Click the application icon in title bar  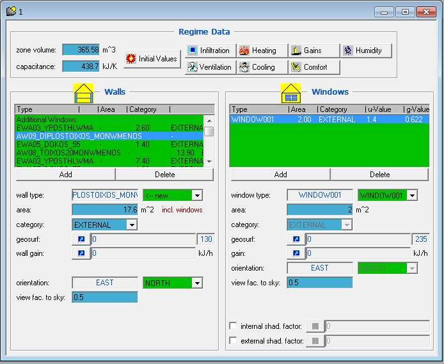tap(12, 12)
